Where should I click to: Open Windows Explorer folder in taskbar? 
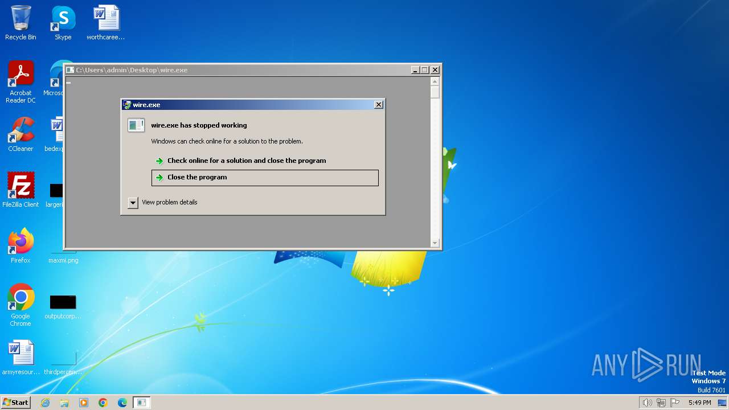coord(64,403)
